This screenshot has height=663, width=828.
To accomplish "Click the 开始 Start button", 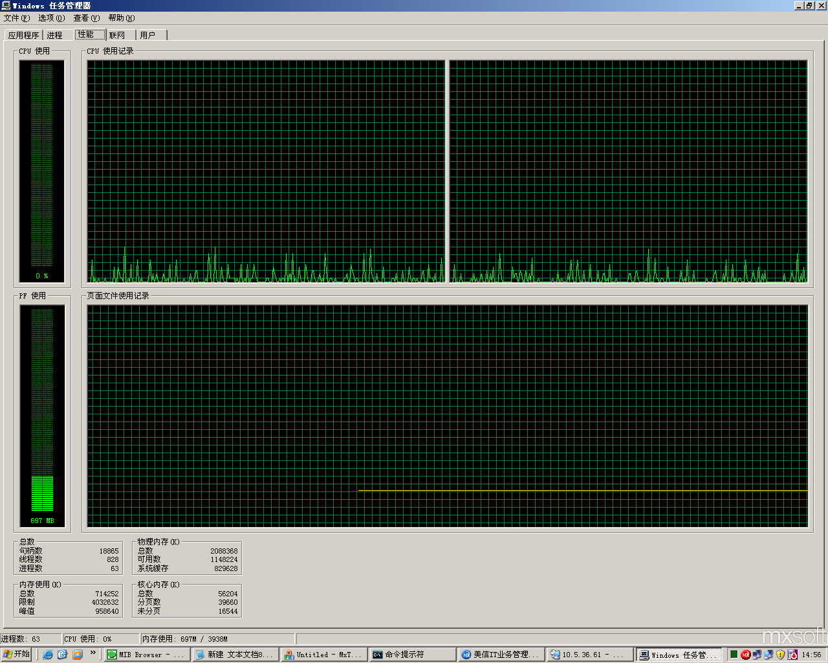I will click(17, 655).
